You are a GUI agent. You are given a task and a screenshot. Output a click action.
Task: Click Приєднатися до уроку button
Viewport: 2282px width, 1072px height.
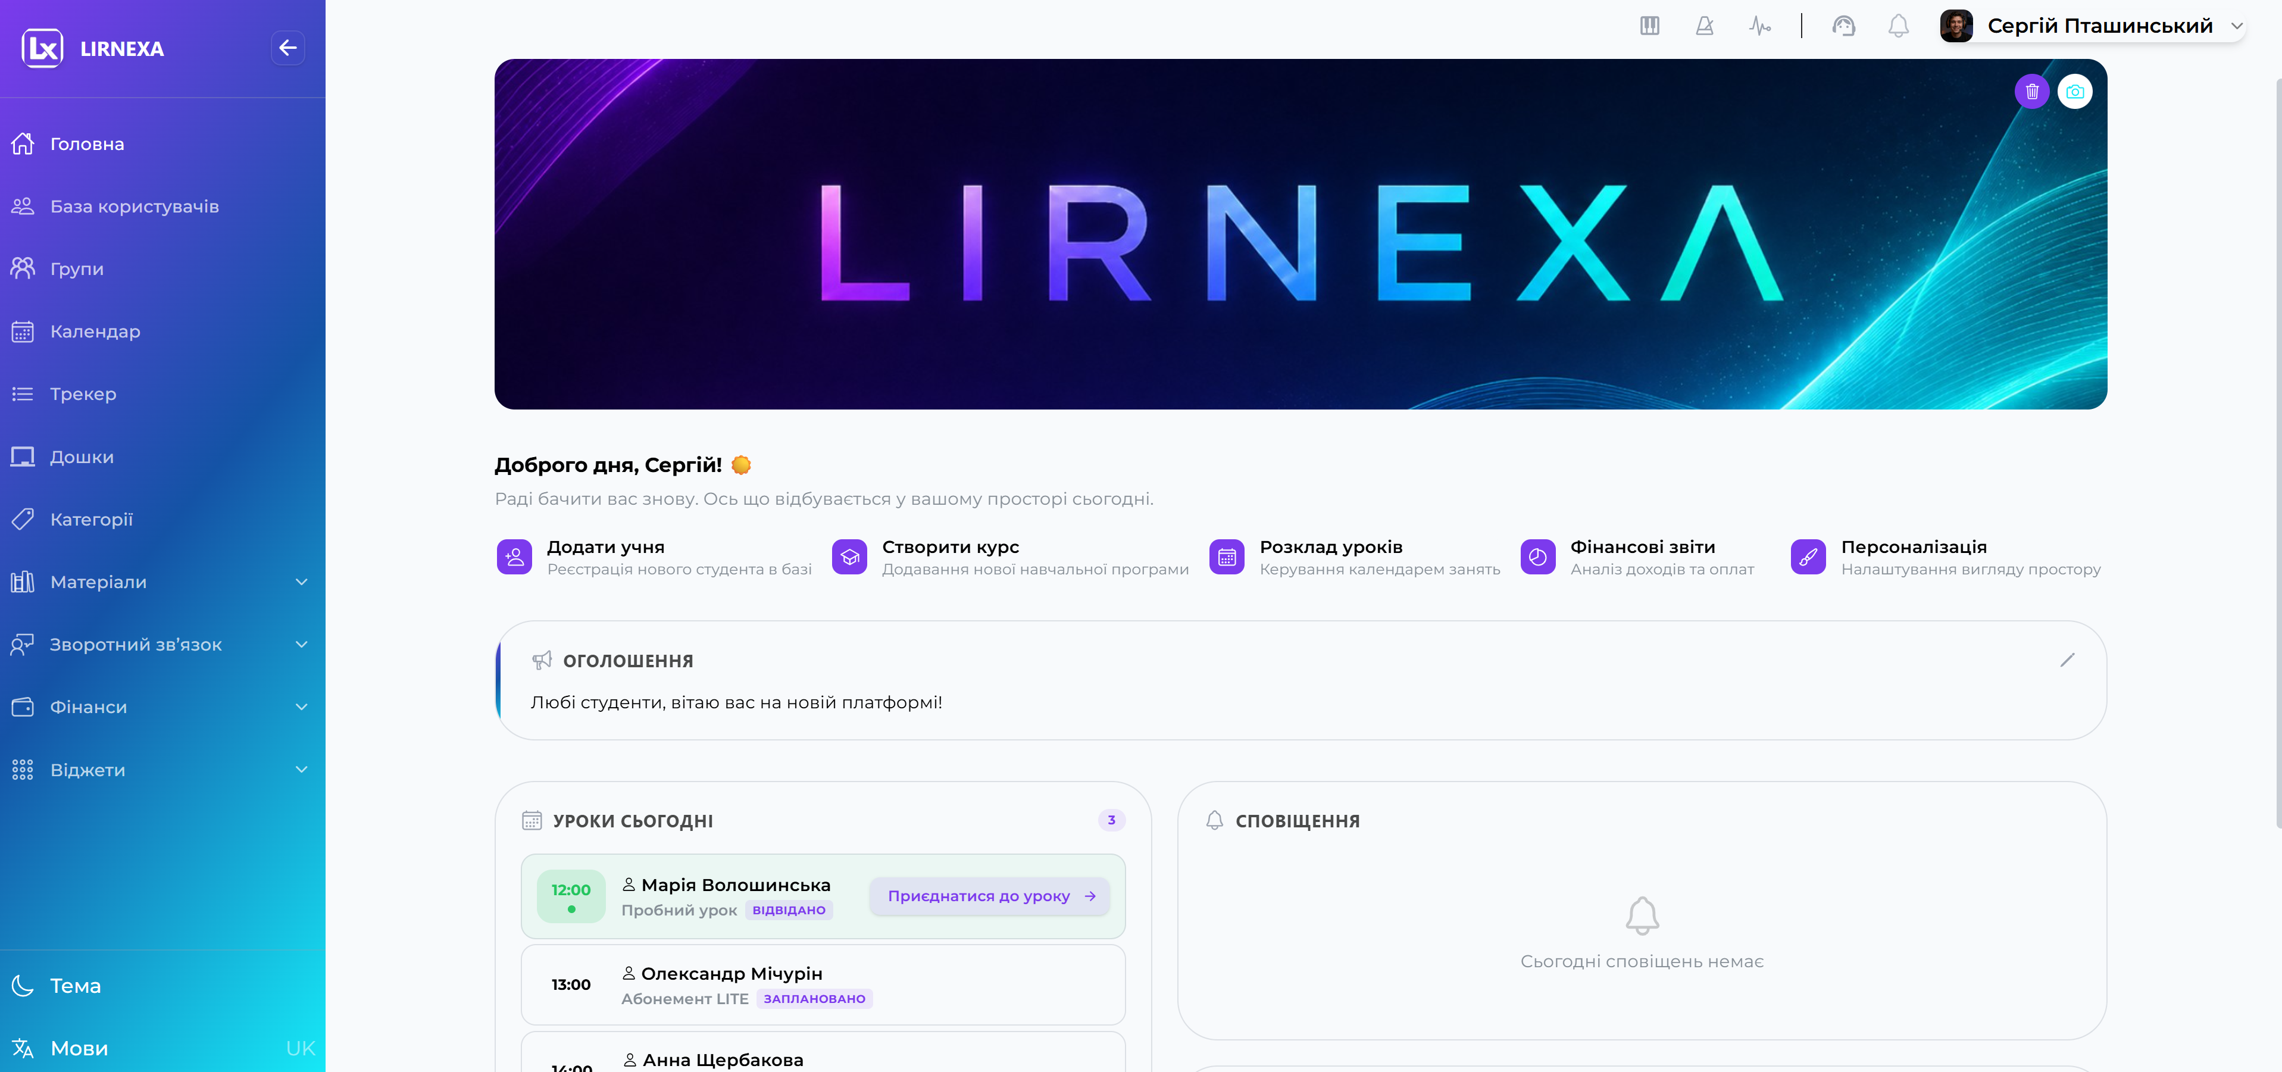pos(989,896)
